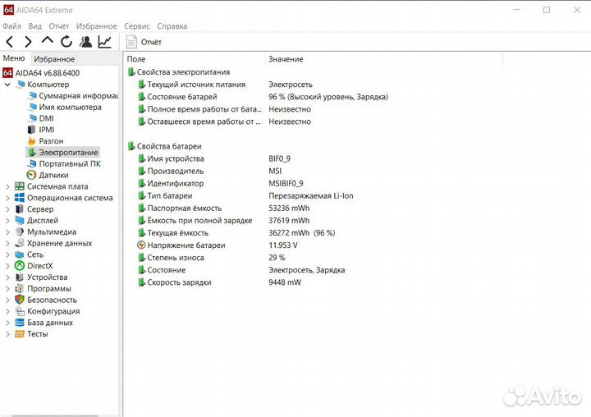Click the sidebar horizontal scrollbar
This screenshot has width=591, height=417.
[55, 415]
